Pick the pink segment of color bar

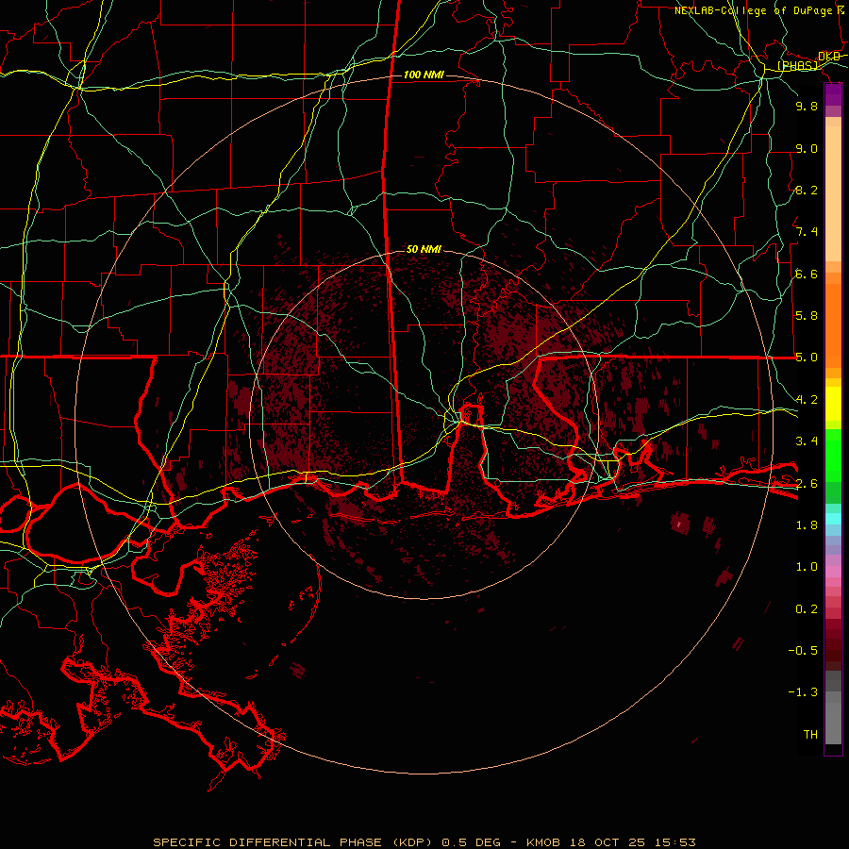tap(833, 572)
